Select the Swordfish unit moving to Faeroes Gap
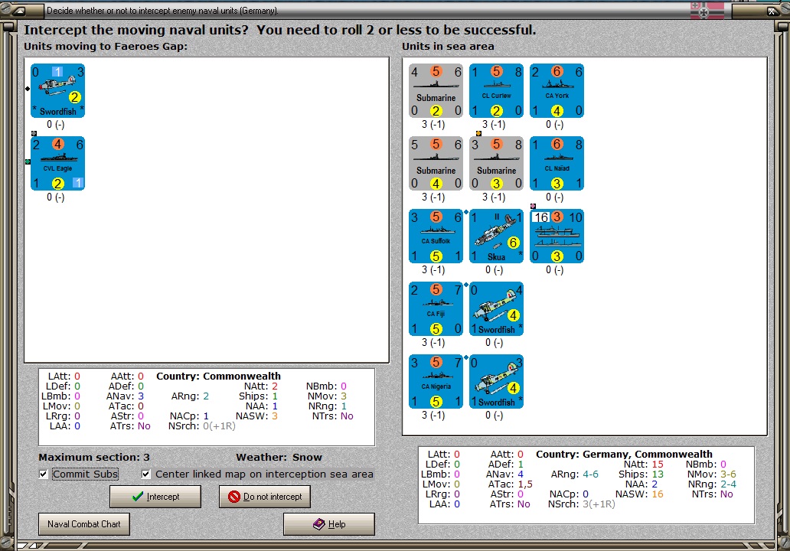The height and width of the screenshot is (551, 790). 57,90
